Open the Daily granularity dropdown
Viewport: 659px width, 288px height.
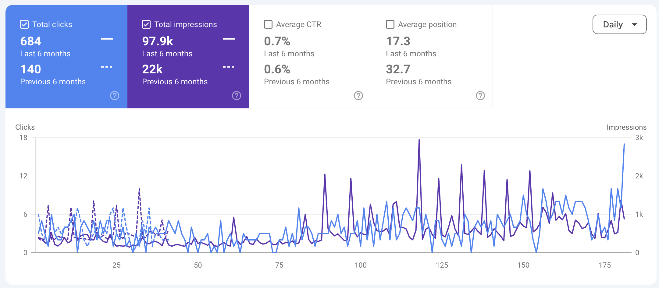point(619,24)
